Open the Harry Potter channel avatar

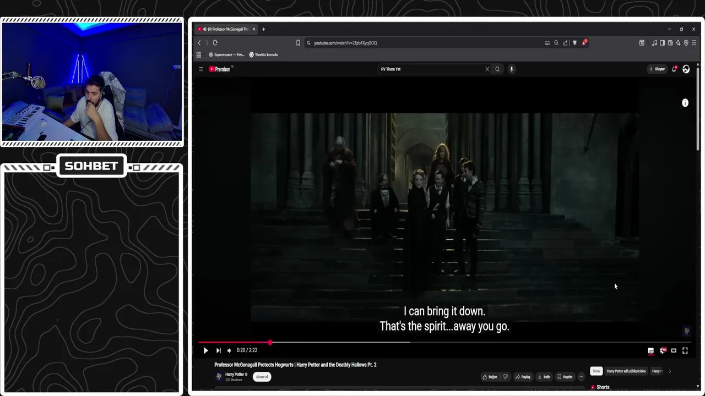coord(219,377)
